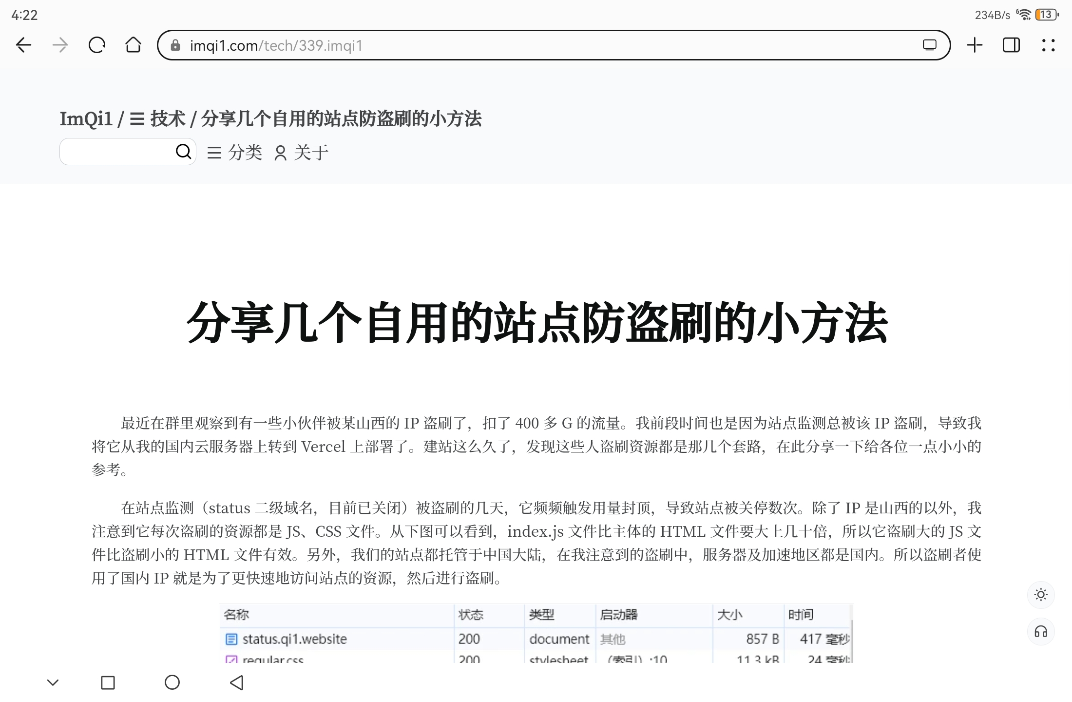This screenshot has height=702, width=1072.
Task: Go back with the browser back arrow
Action: coord(23,45)
